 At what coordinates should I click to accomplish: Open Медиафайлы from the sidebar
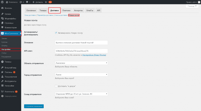pyautogui.click(x=10, y=19)
